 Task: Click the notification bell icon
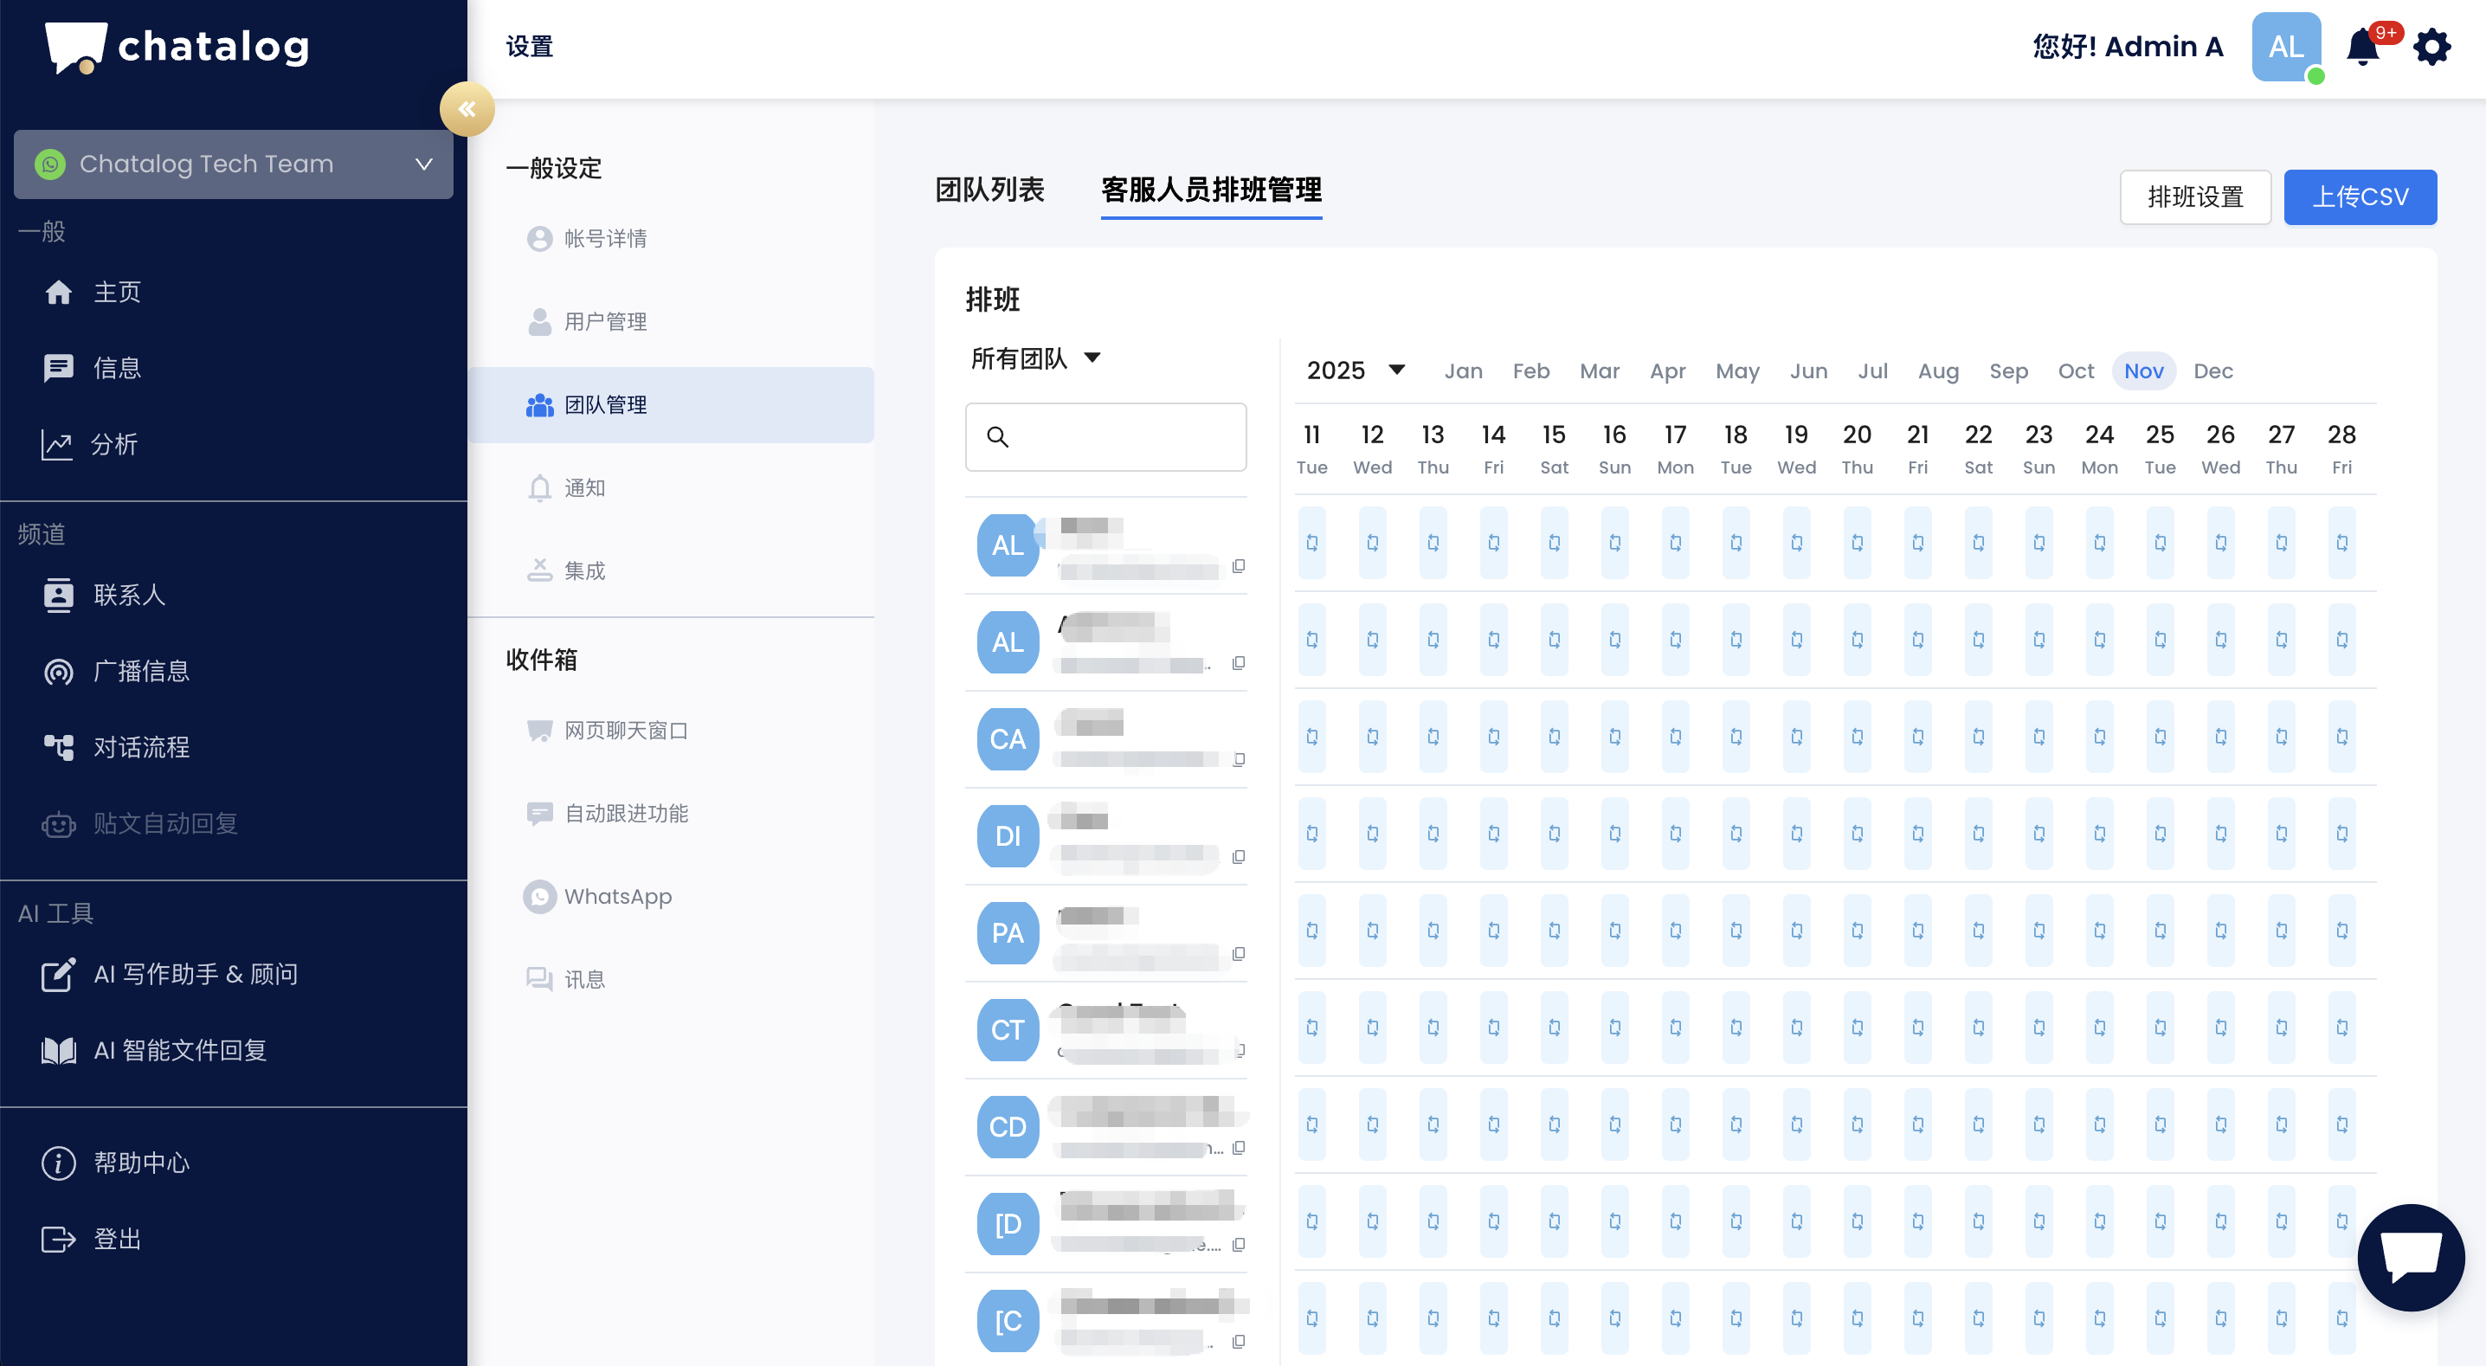pos(2362,47)
